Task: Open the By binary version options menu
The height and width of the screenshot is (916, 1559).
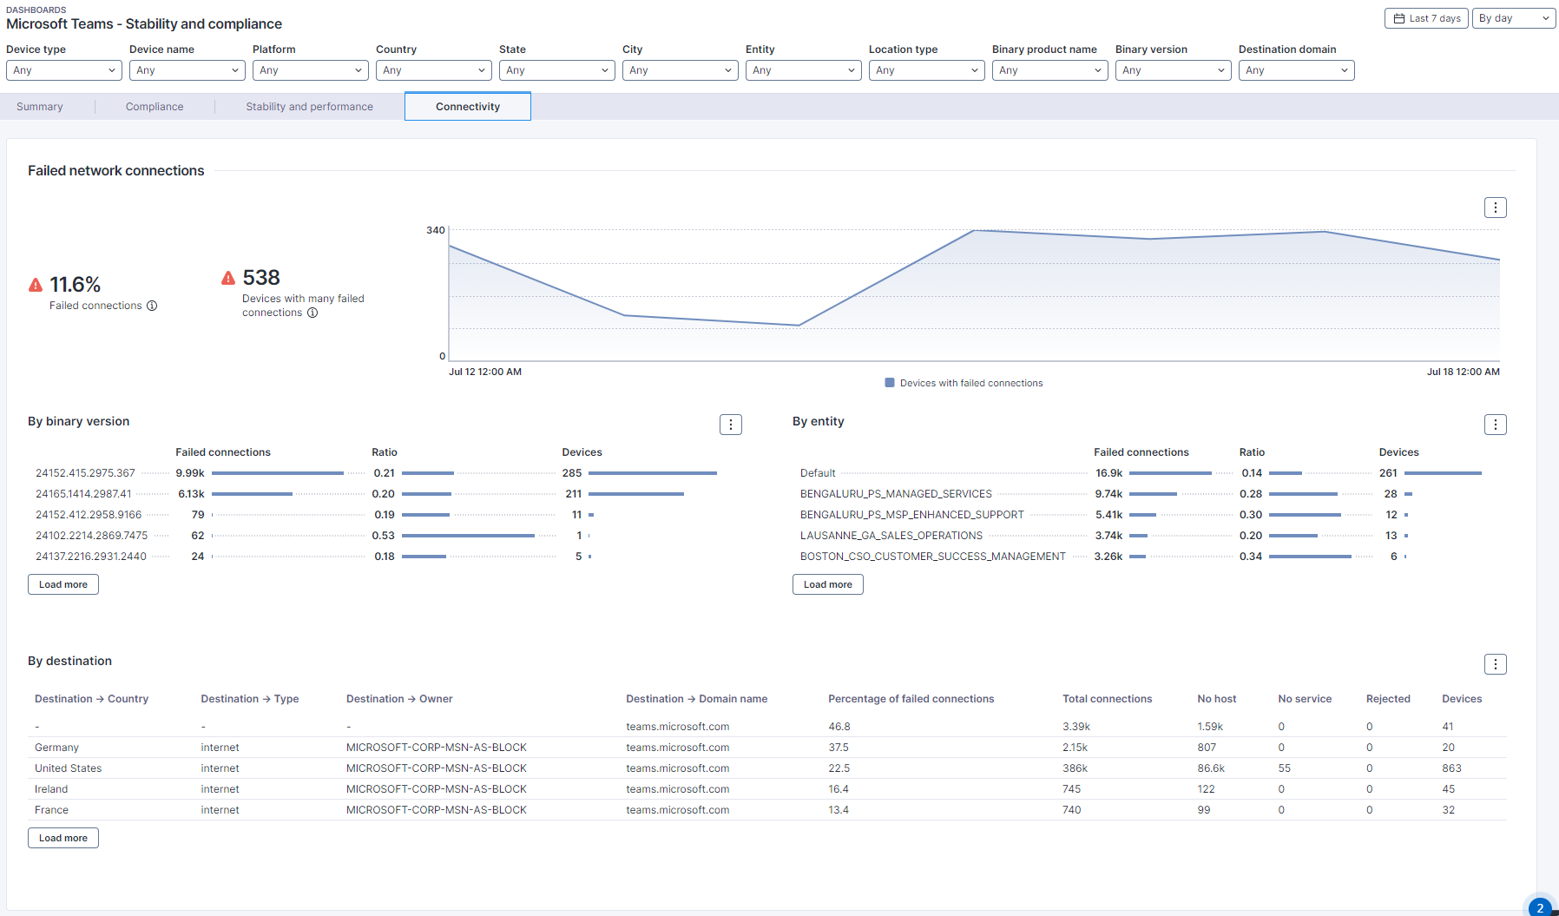Action: (x=730, y=425)
